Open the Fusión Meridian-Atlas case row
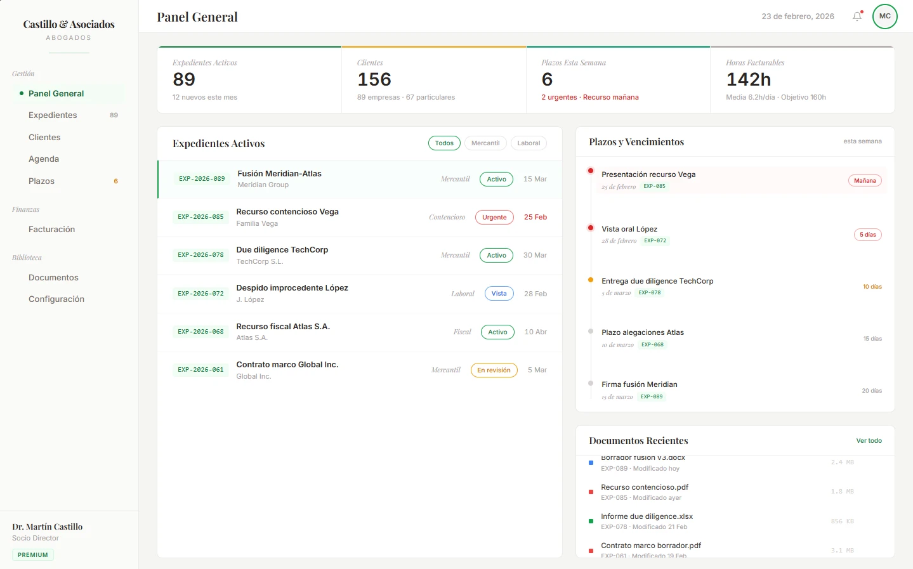The width and height of the screenshot is (913, 569). pyautogui.click(x=360, y=179)
